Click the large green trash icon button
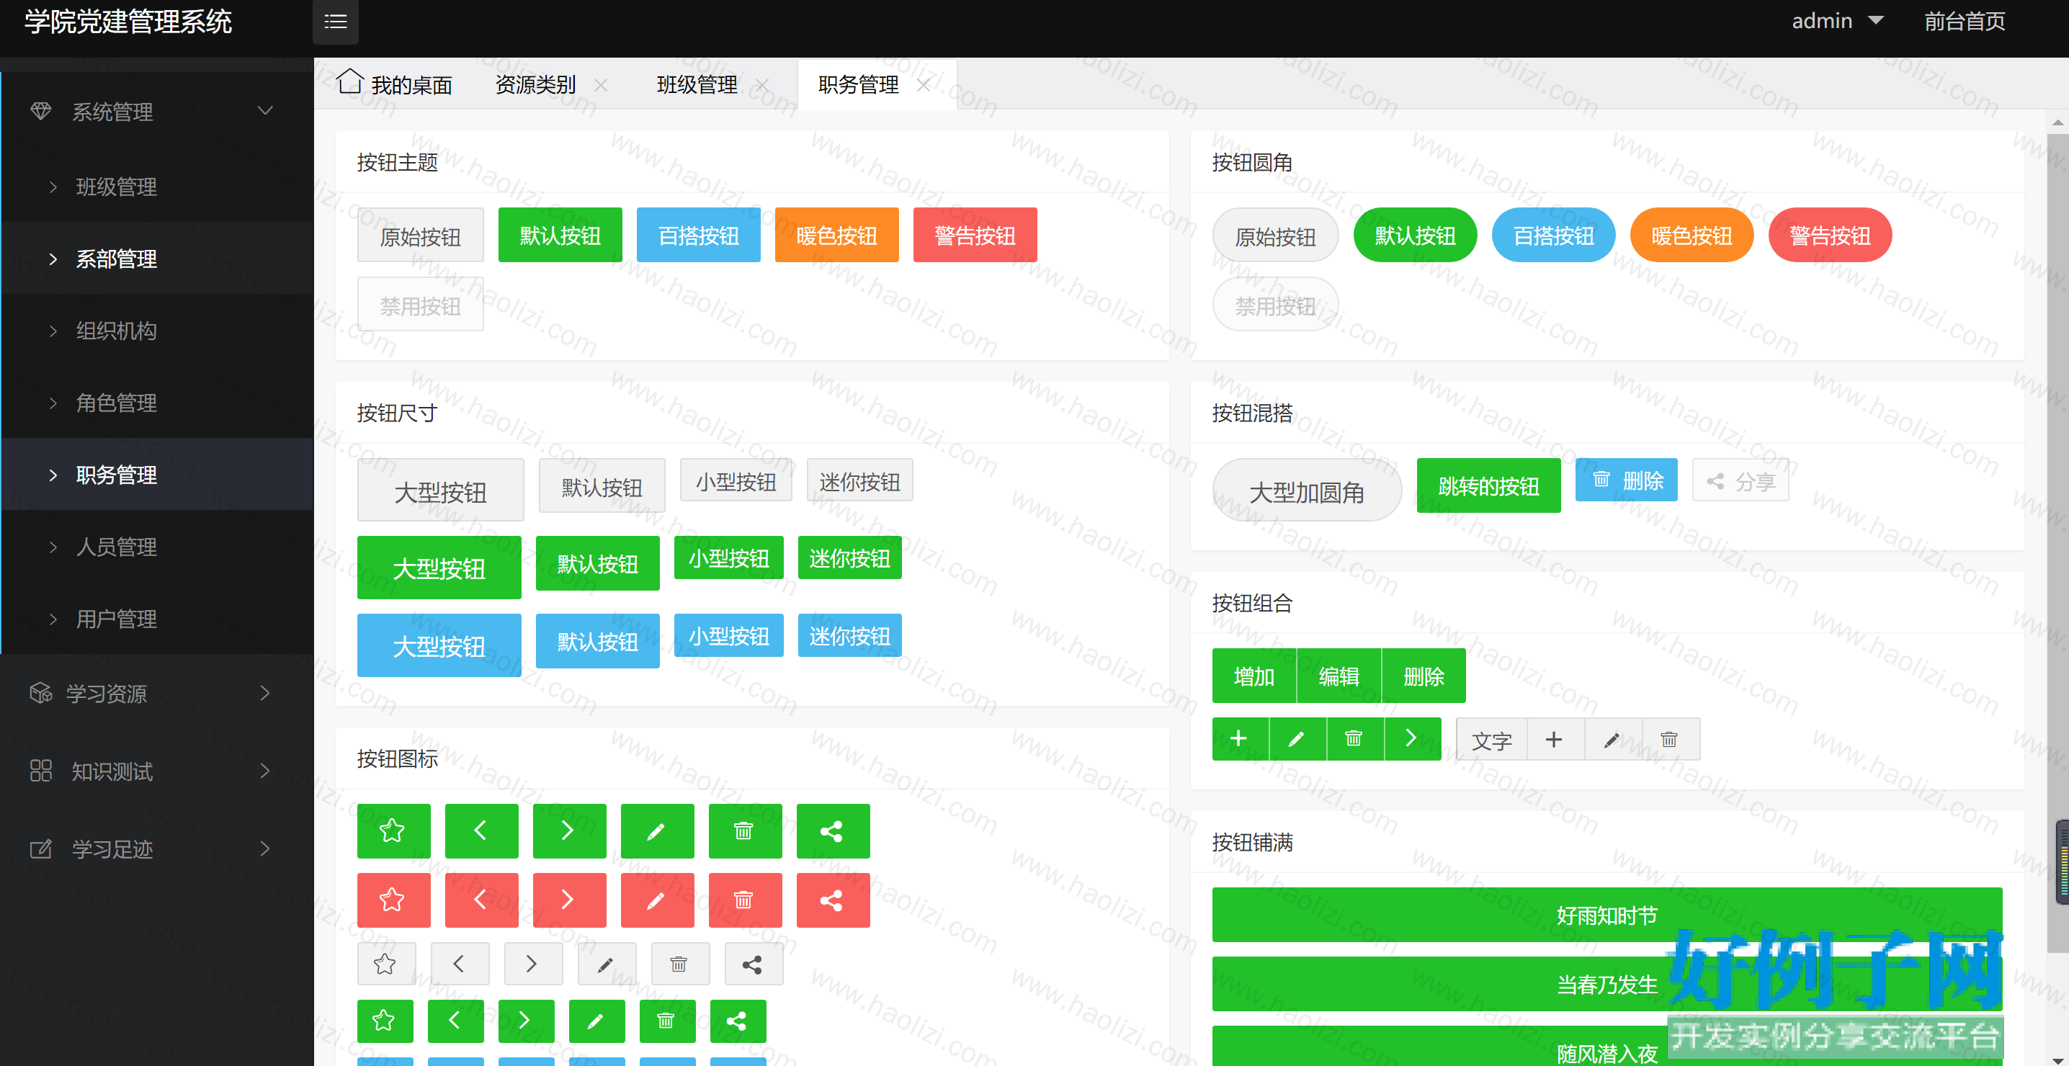The width and height of the screenshot is (2069, 1066). pos(745,830)
